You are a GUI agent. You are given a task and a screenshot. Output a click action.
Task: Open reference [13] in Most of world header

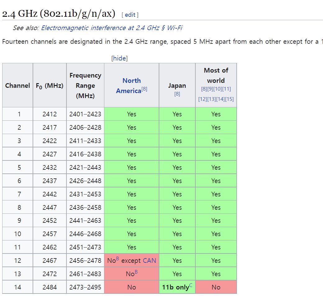pos(212,99)
